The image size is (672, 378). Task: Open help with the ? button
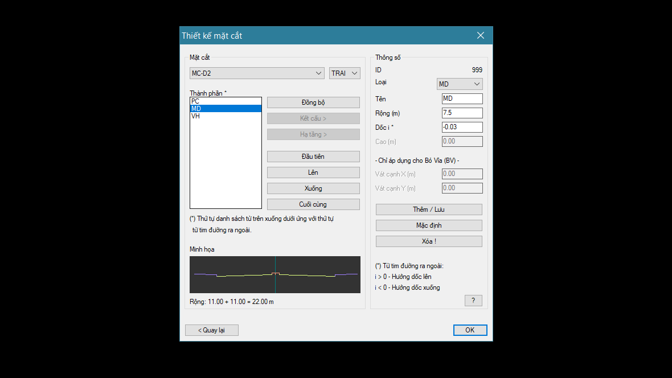click(x=473, y=301)
